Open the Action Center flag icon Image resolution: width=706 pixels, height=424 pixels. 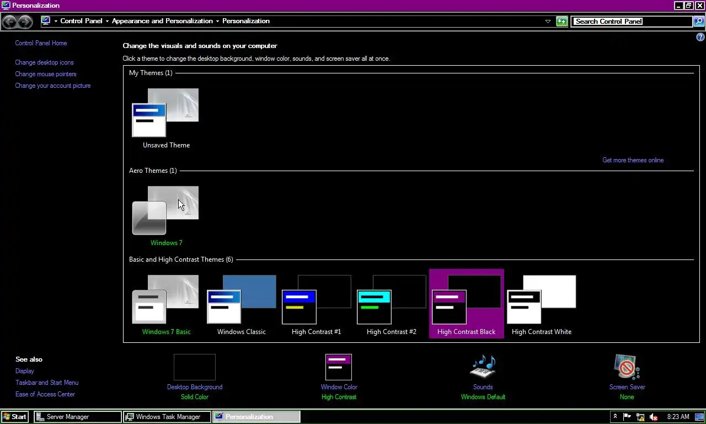(627, 417)
